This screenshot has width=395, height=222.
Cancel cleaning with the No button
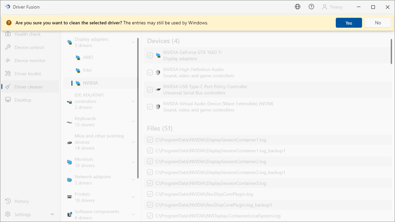coord(378,23)
